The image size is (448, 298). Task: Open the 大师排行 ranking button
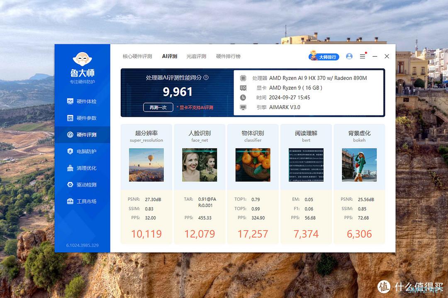click(x=324, y=56)
